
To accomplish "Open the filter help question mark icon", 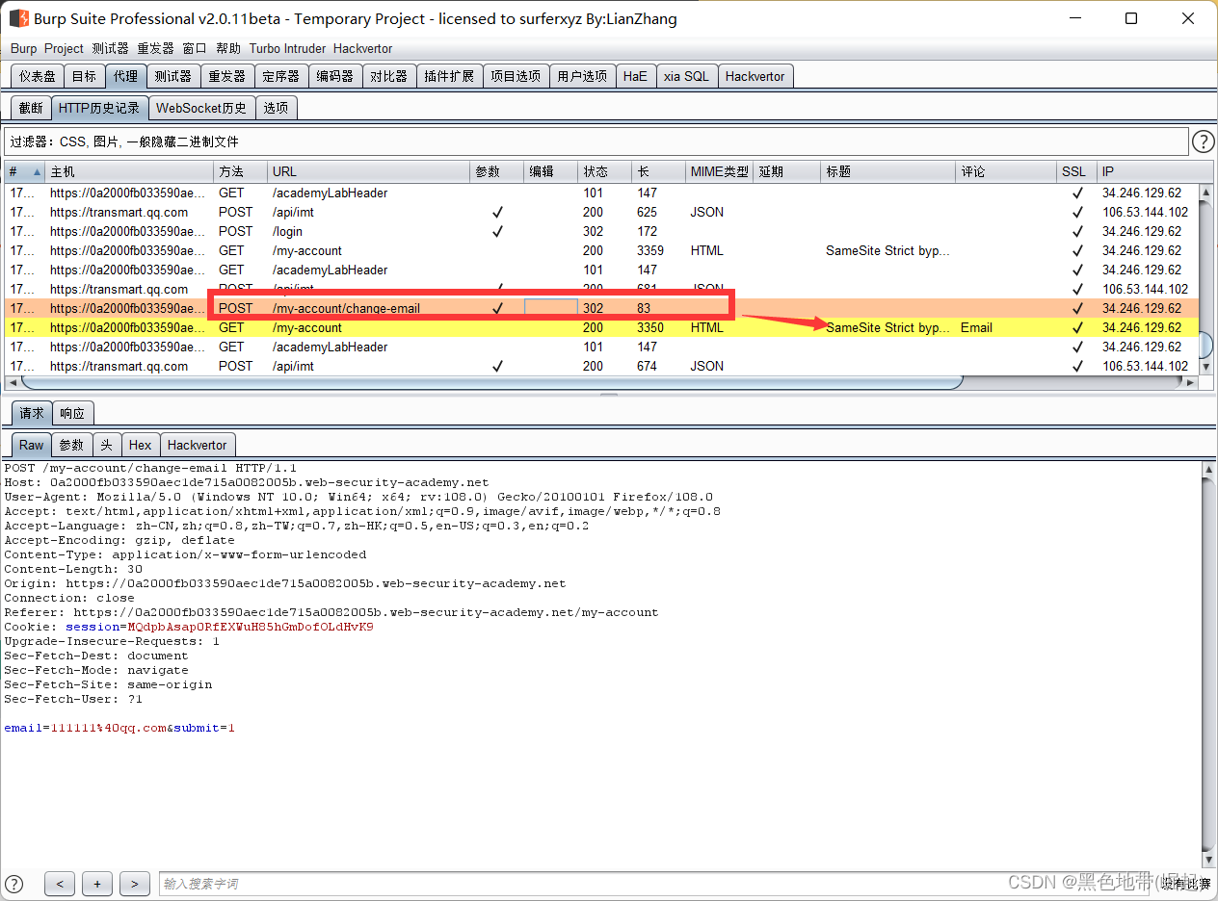I will (1204, 142).
